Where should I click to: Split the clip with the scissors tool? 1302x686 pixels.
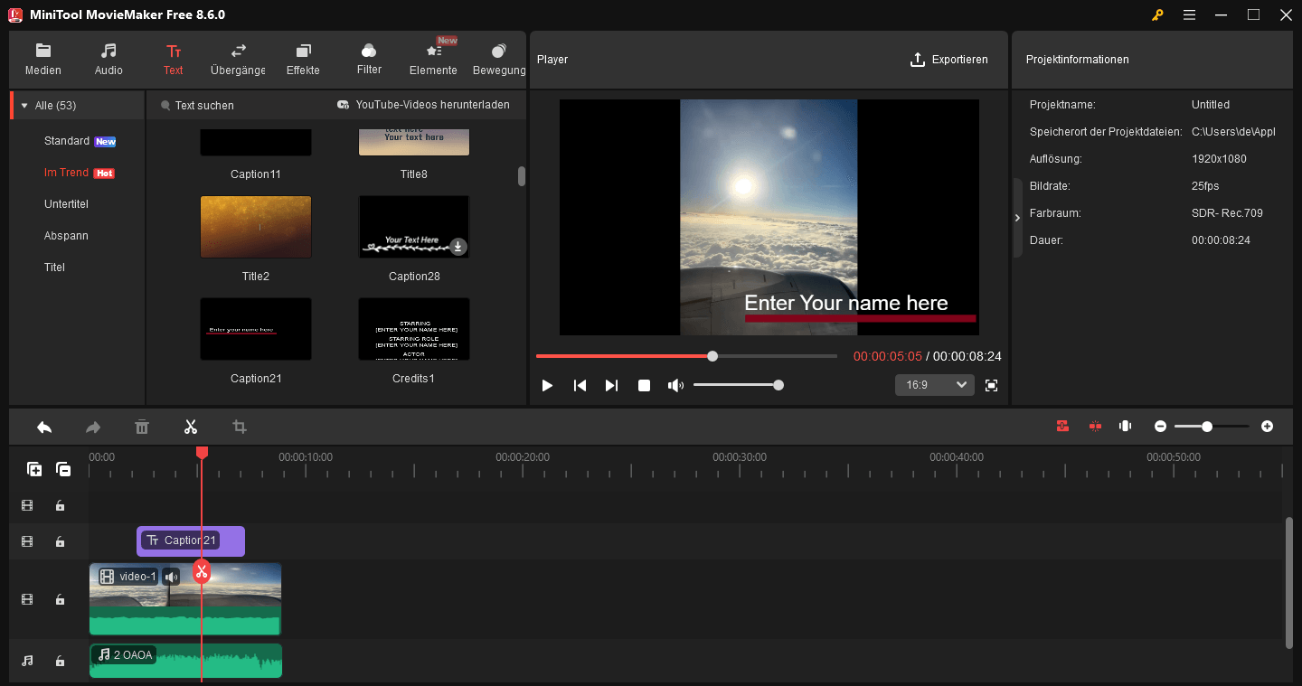pos(191,426)
